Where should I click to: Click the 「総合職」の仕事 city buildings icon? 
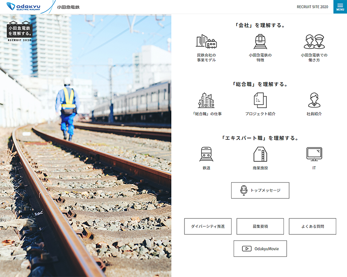(206, 100)
